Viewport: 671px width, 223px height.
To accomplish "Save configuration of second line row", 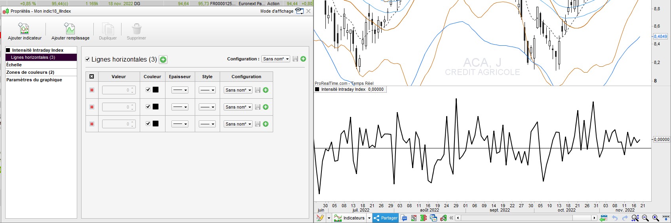I will coord(258,107).
